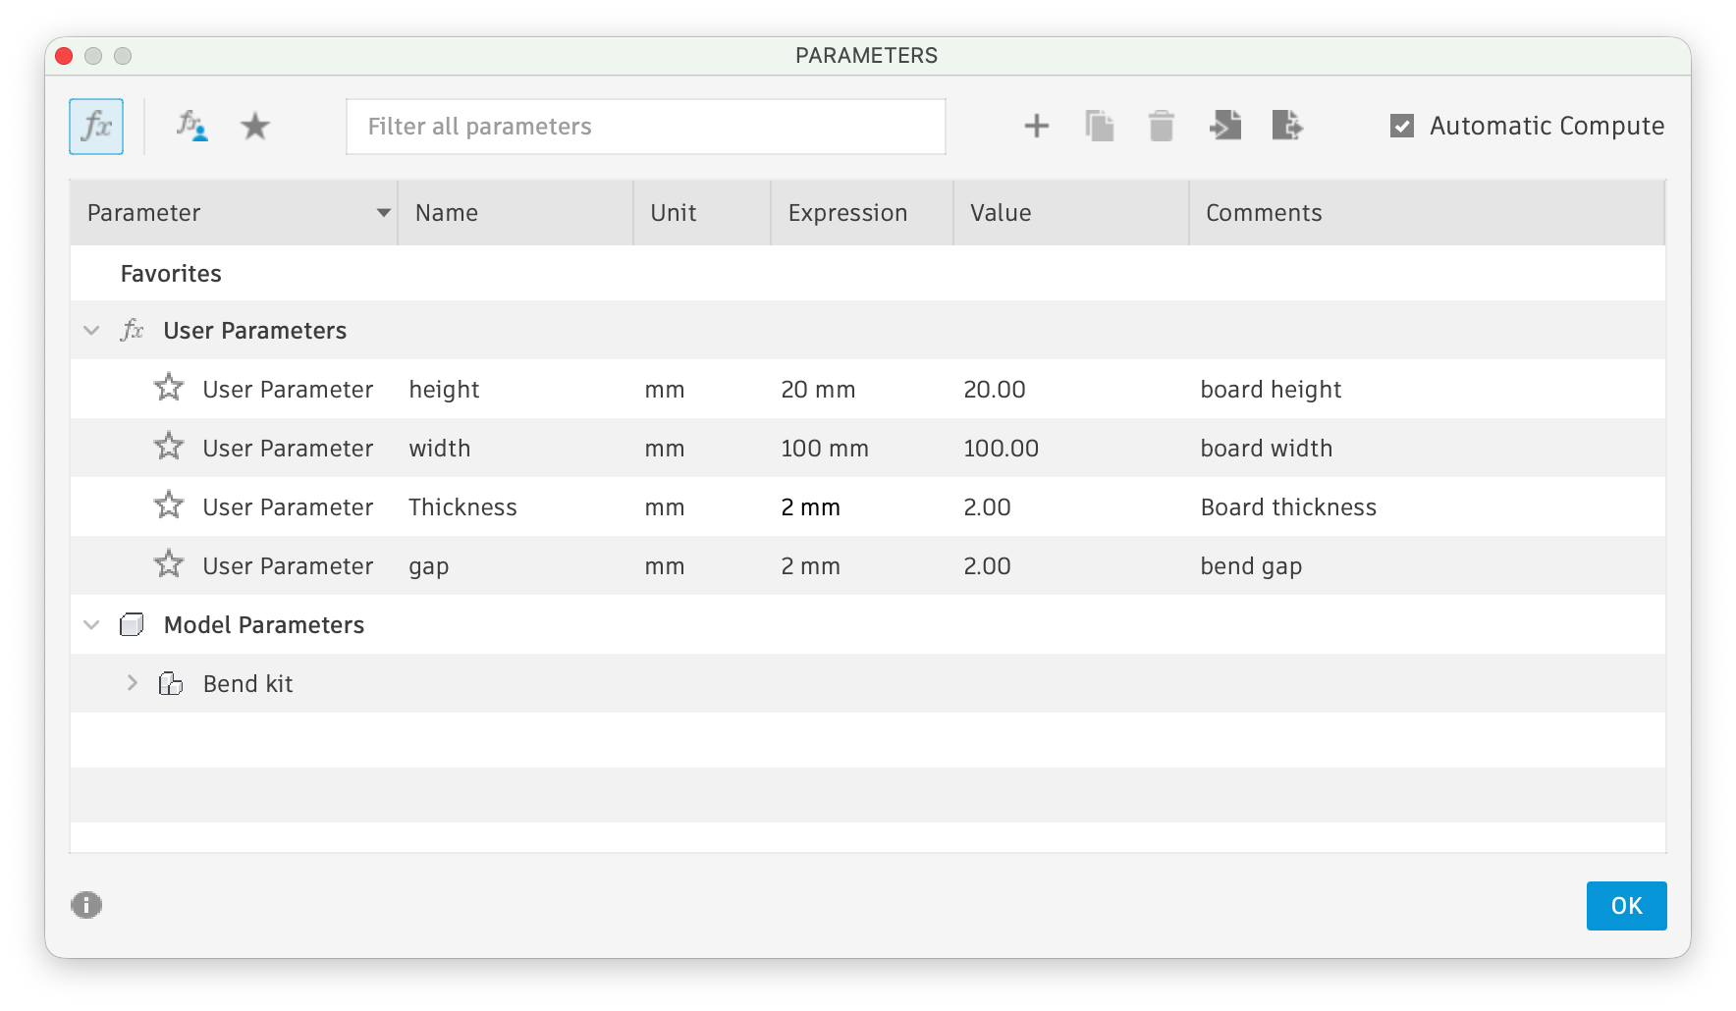Sort by the Name column header

515,213
